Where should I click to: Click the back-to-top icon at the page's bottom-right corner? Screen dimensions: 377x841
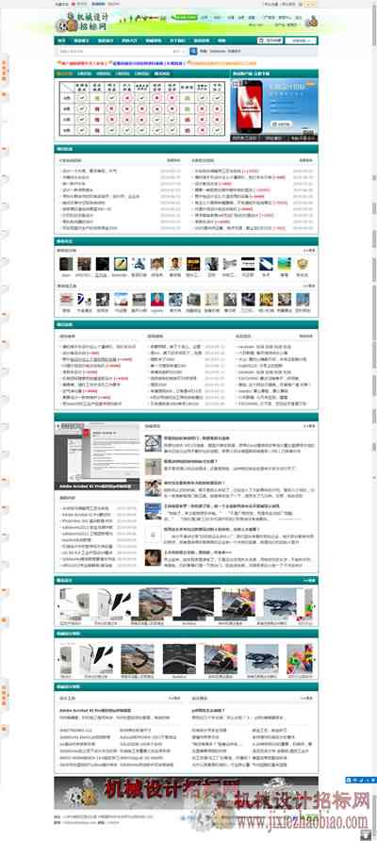(366, 834)
